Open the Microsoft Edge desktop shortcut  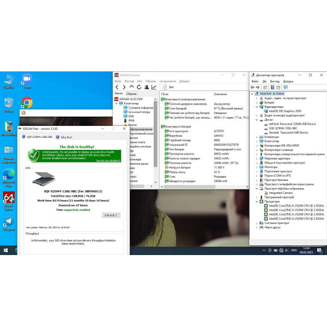9,178
